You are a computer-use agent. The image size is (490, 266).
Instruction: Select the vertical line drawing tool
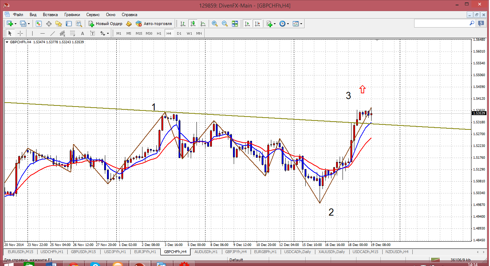32,33
